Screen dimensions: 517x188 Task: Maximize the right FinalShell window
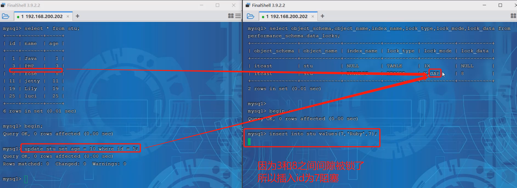coord(500,5)
